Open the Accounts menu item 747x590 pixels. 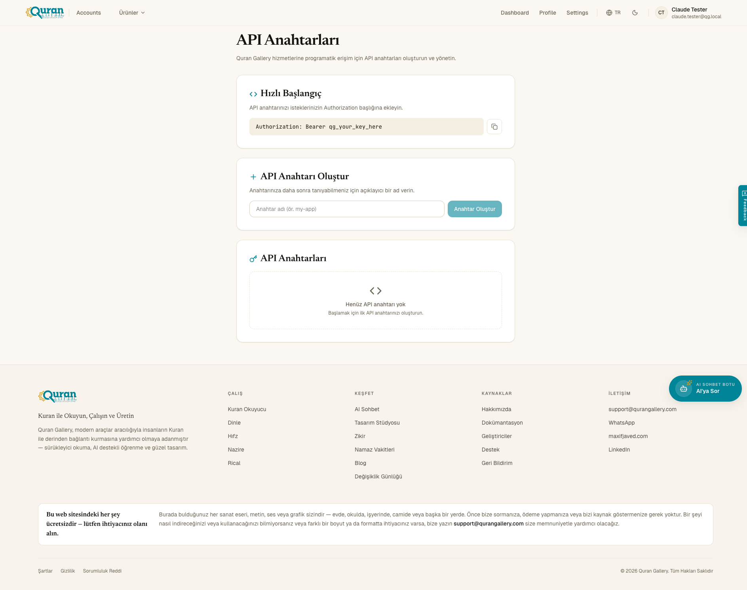coord(89,13)
